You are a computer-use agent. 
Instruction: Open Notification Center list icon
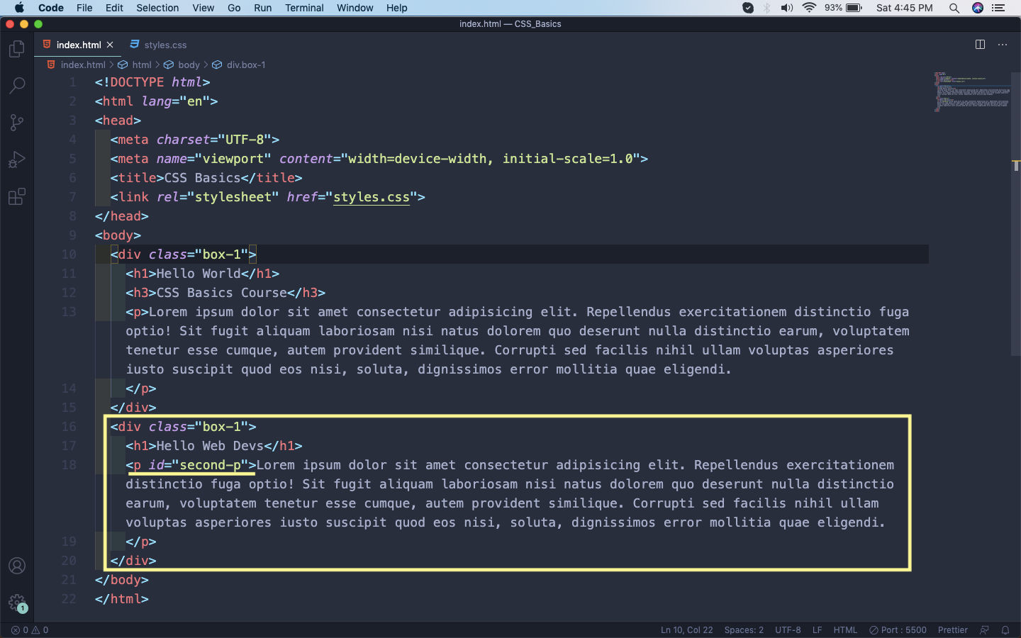coord(999,8)
